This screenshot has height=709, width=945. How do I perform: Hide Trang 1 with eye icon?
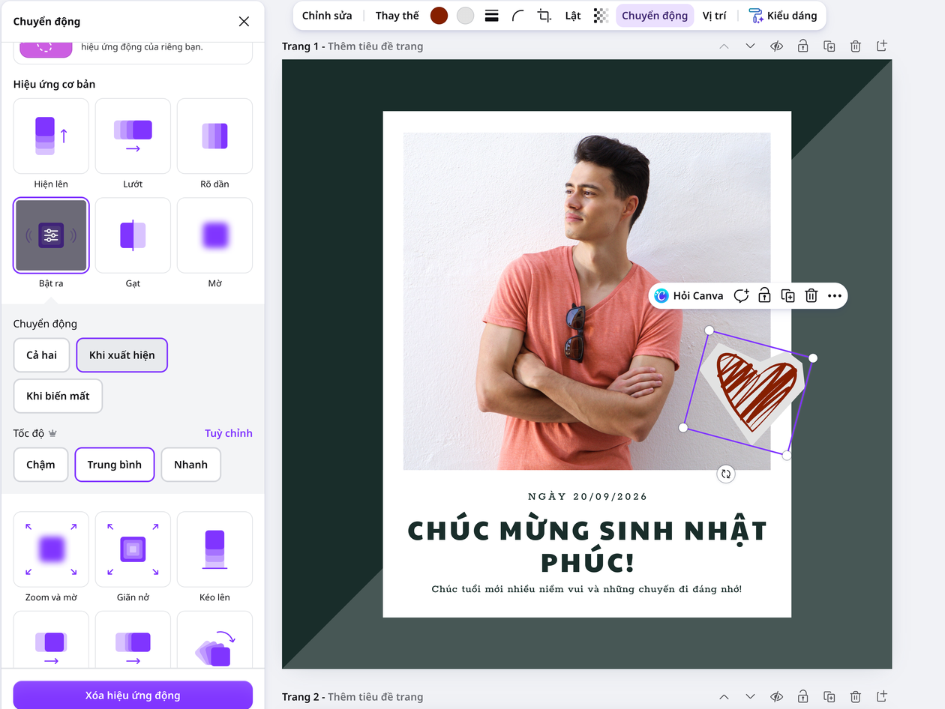(776, 46)
